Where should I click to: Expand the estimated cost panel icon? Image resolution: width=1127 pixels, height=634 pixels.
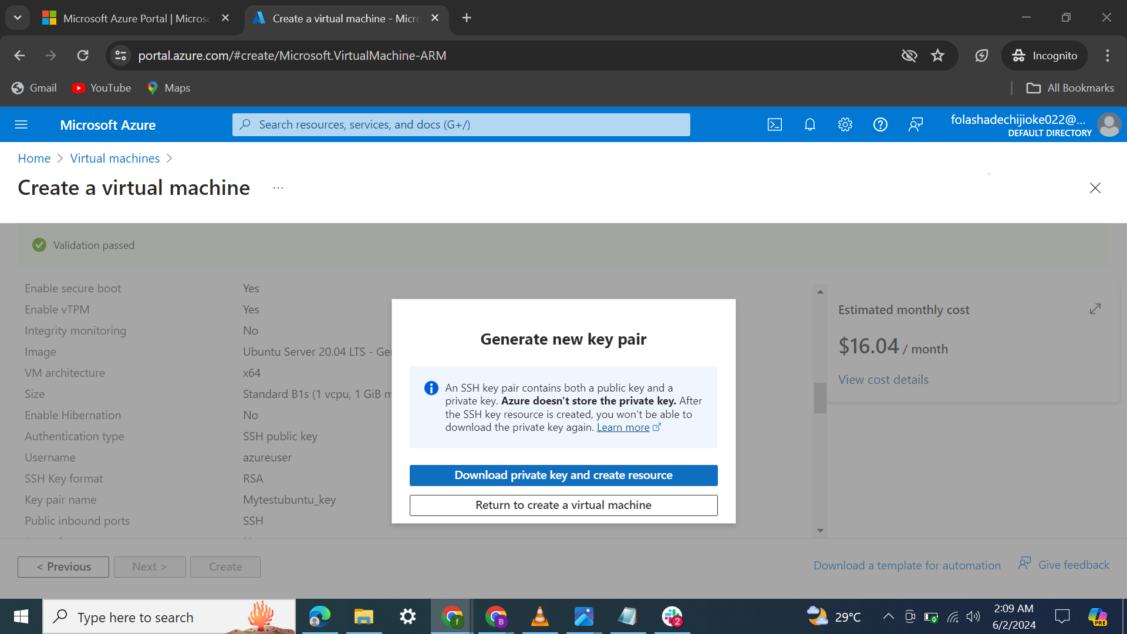click(1095, 309)
